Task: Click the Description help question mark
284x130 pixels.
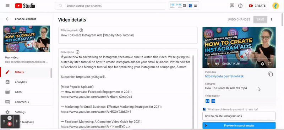Action: [77, 52]
